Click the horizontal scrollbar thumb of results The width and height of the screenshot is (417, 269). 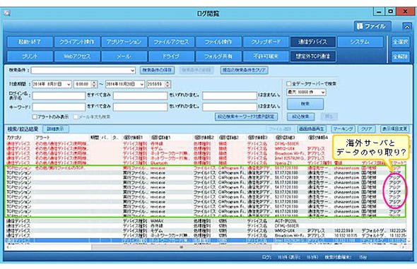coord(182,247)
